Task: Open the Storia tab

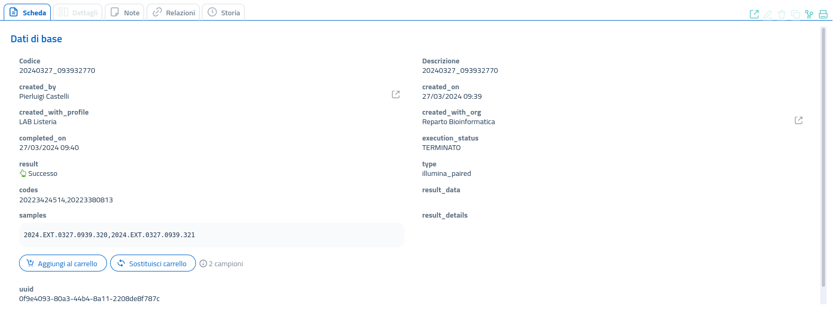Action: 223,13
